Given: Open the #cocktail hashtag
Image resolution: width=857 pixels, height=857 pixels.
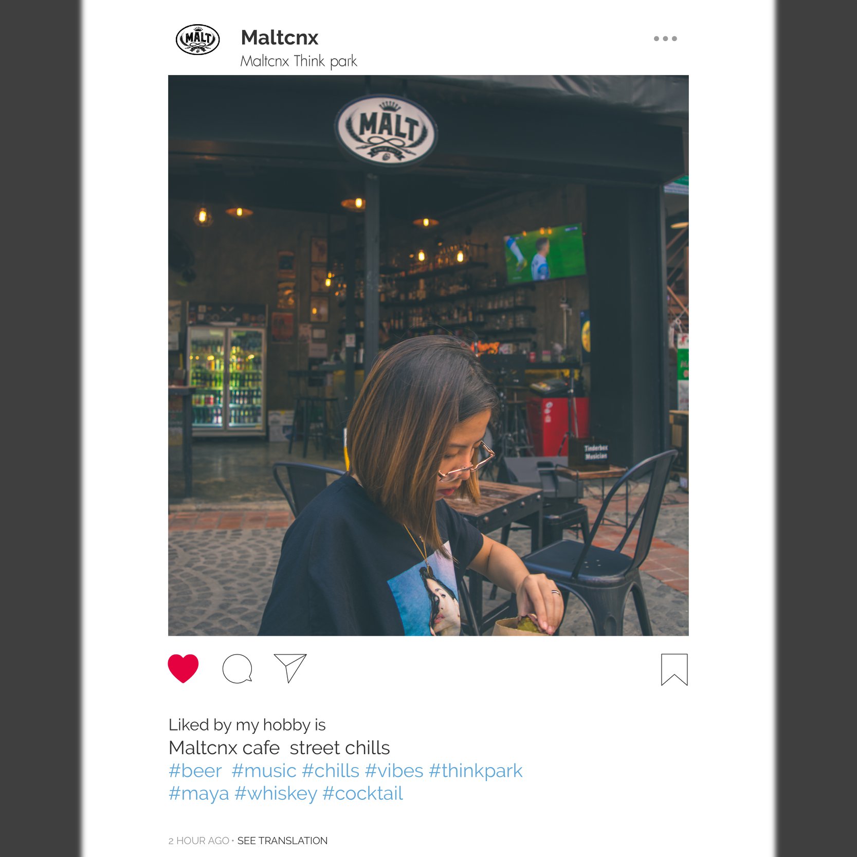Looking at the screenshot, I should [362, 793].
